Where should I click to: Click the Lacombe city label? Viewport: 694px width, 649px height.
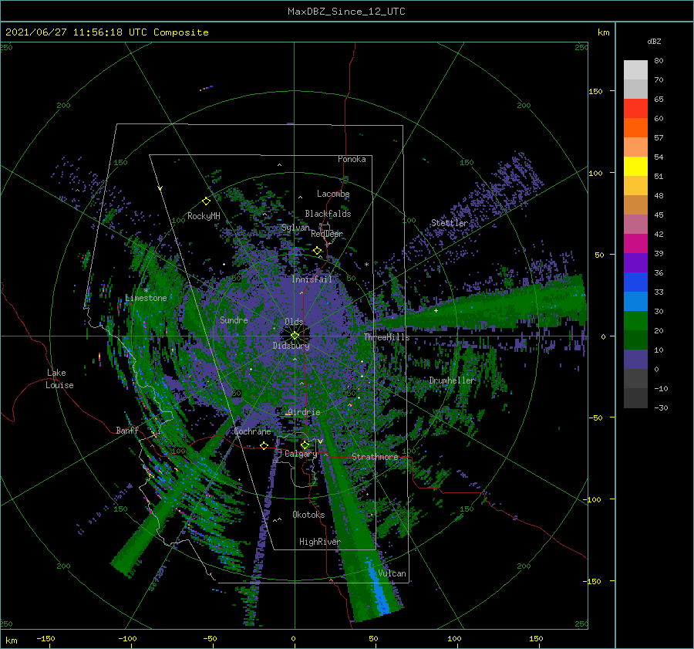tap(333, 194)
